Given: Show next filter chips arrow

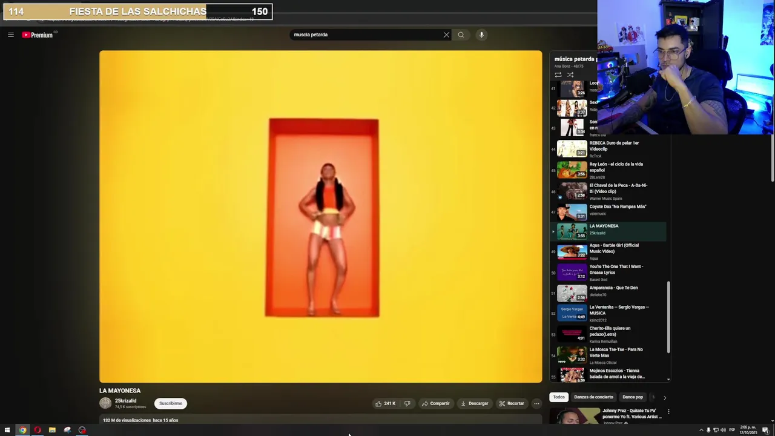Looking at the screenshot, I should [x=665, y=398].
